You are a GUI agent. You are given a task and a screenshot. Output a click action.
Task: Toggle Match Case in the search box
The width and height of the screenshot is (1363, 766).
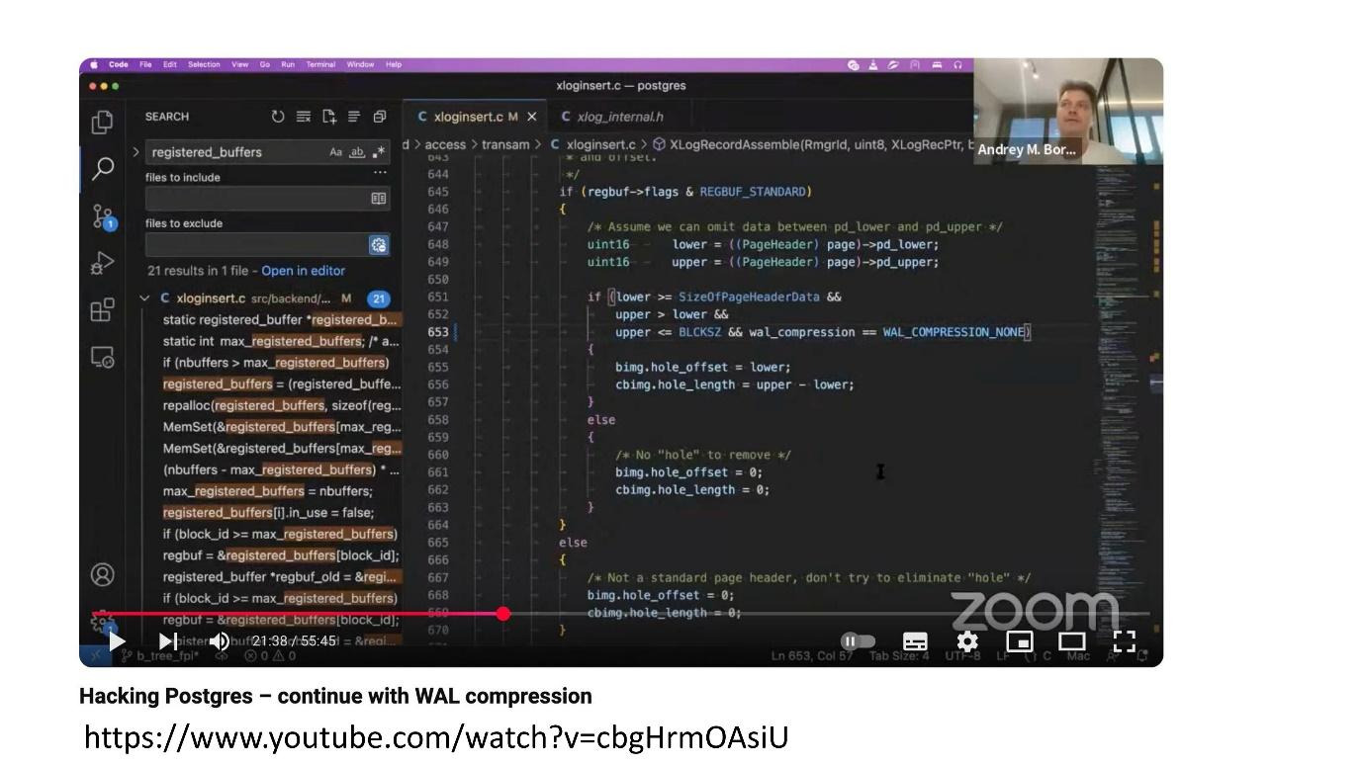(x=336, y=152)
